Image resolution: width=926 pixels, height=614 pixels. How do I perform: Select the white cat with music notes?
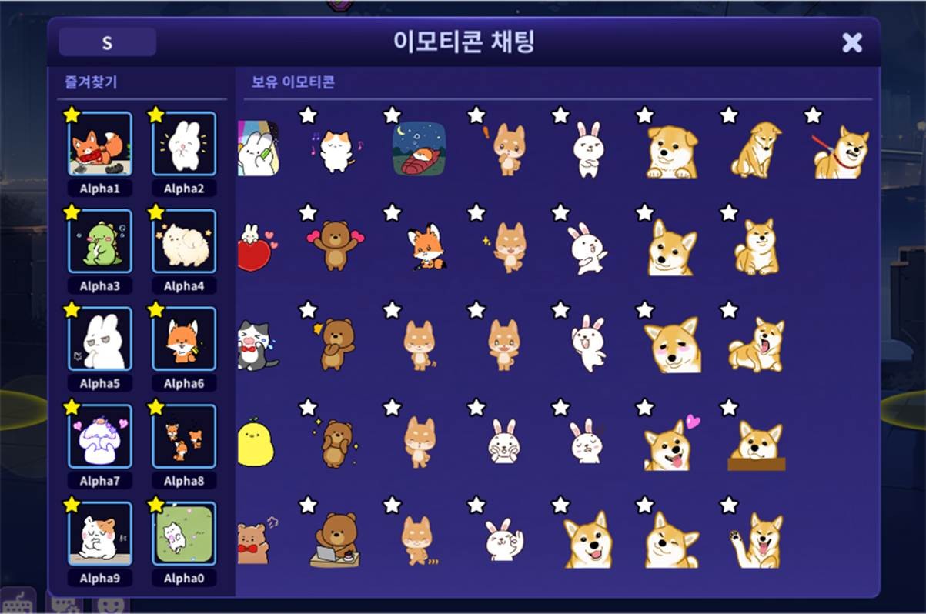click(x=335, y=150)
